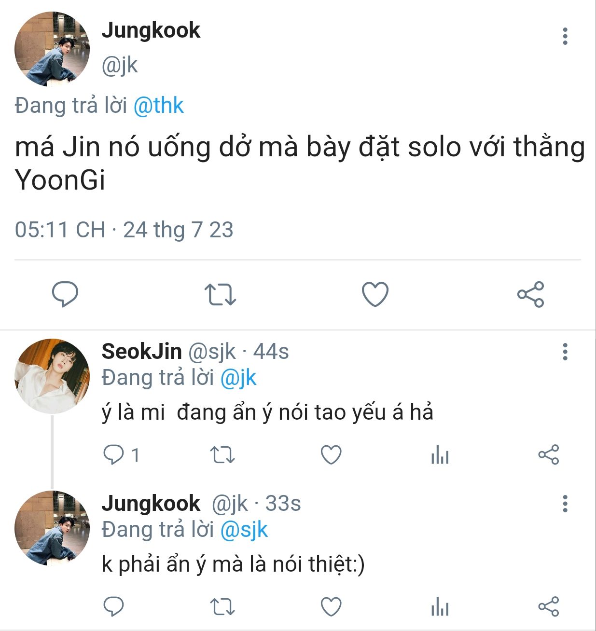
Task: View analytics for SeokJin's reply
Action: 440,455
